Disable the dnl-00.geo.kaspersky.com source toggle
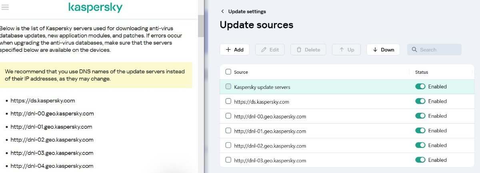 [x=420, y=116]
